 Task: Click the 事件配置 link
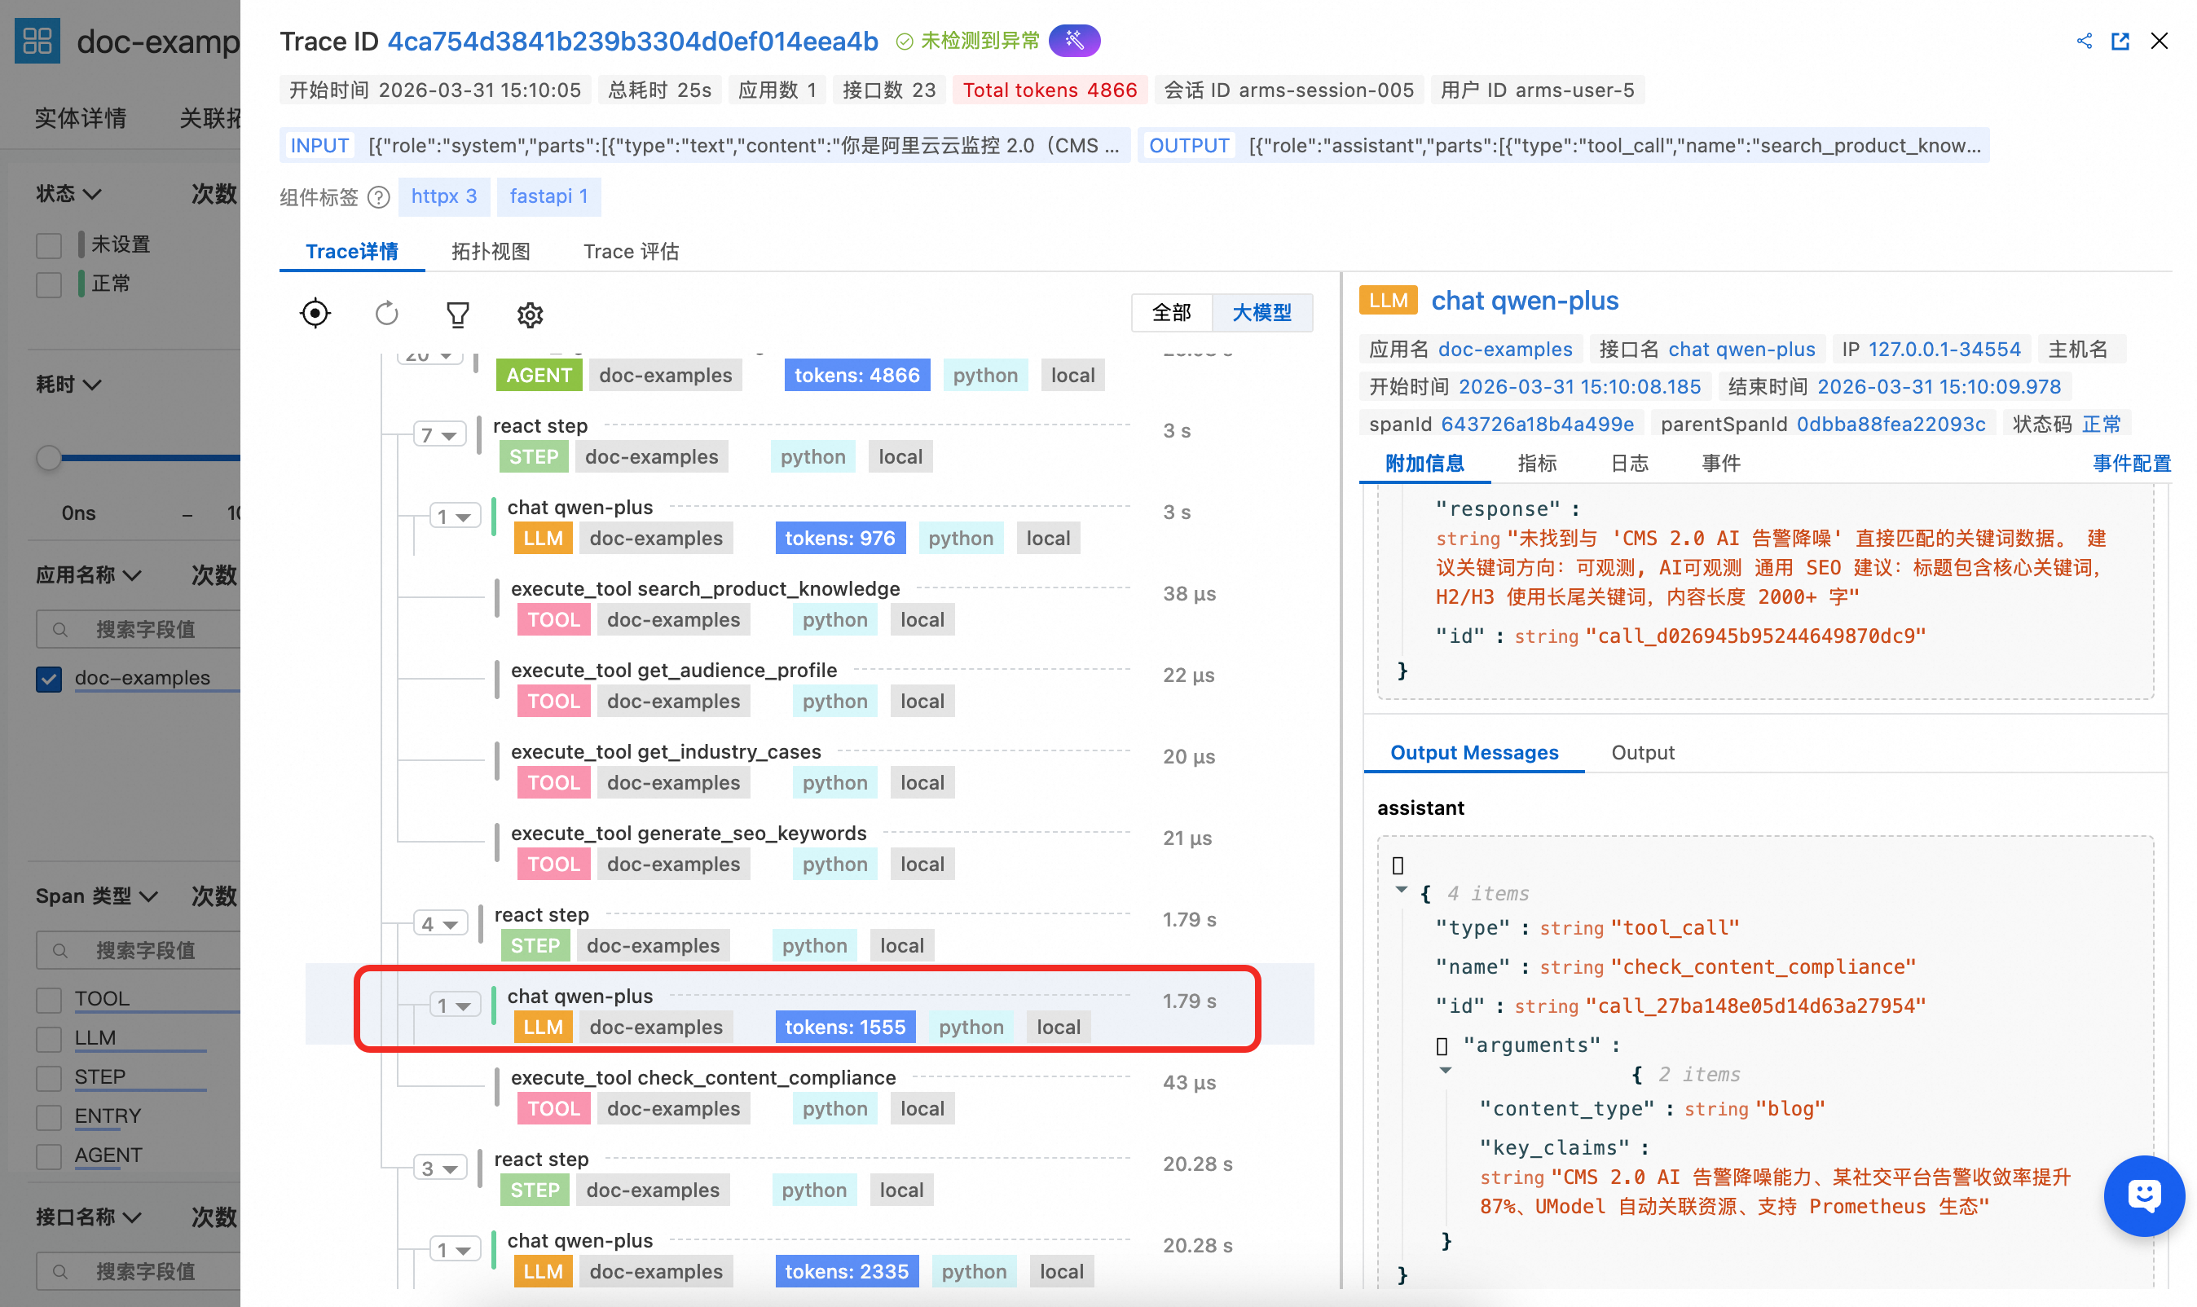(x=2130, y=464)
